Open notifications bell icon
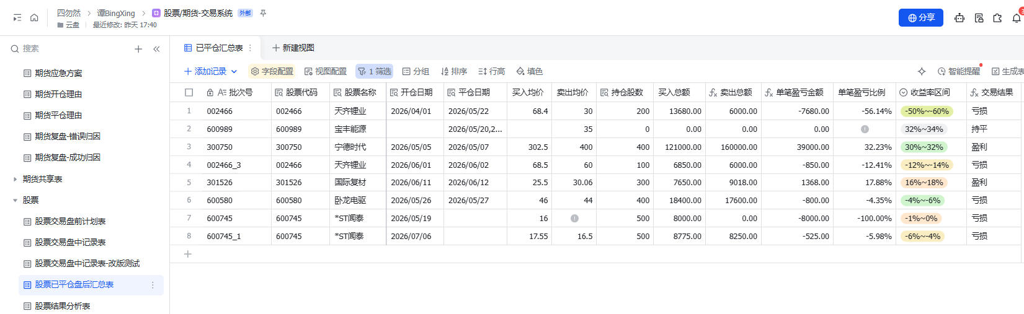Image resolution: width=1024 pixels, height=314 pixels. pos(1016,18)
